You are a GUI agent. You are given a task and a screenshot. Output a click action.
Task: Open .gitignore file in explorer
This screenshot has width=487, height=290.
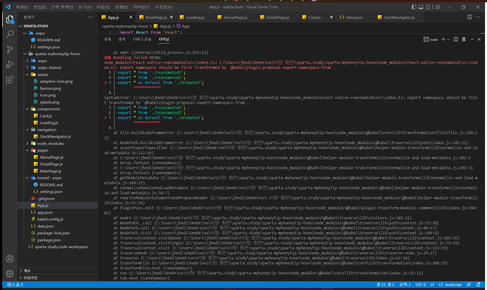[x=46, y=199]
